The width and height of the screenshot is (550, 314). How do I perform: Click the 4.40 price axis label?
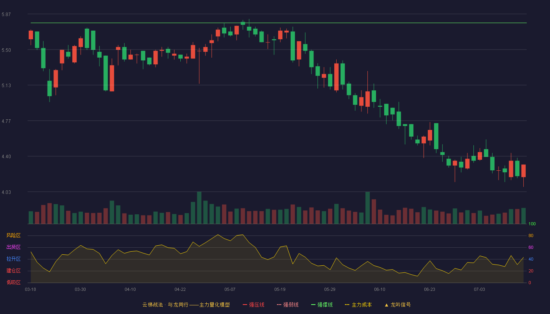coord(6,157)
